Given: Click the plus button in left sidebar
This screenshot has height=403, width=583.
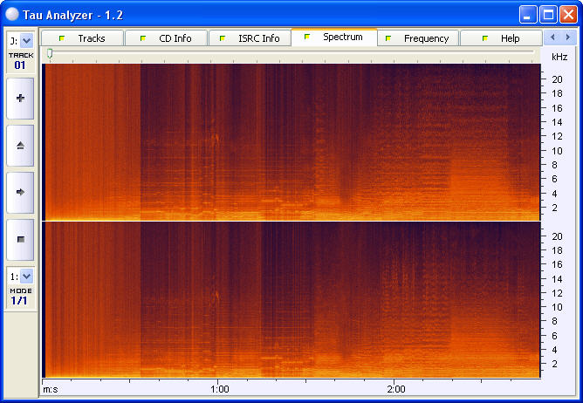Looking at the screenshot, I should click(20, 99).
